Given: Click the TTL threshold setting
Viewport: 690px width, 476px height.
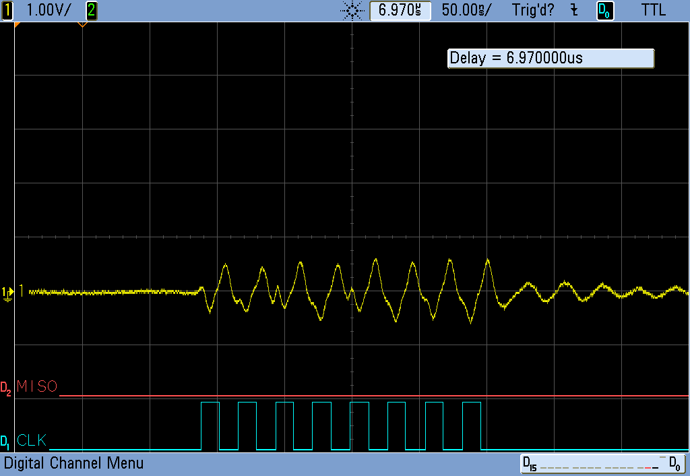Looking at the screenshot, I should point(653,10).
